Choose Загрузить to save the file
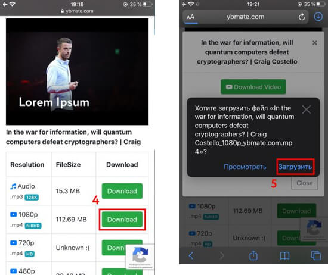This screenshot has height=275, width=328. [x=295, y=167]
